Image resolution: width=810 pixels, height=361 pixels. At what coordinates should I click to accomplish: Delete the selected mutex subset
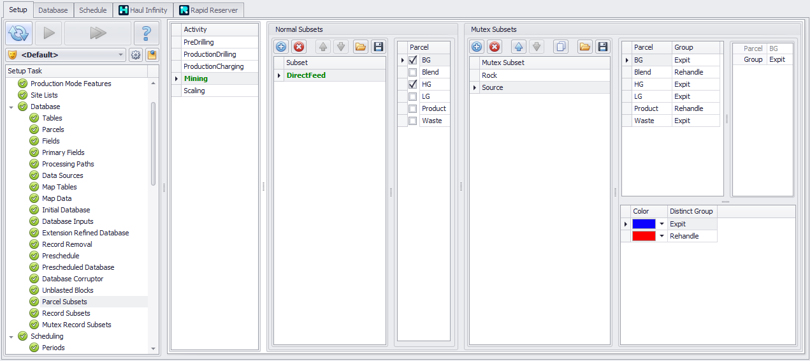(x=495, y=47)
